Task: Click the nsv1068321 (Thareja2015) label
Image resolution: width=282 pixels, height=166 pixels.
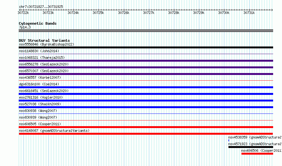Action: pos(42,58)
